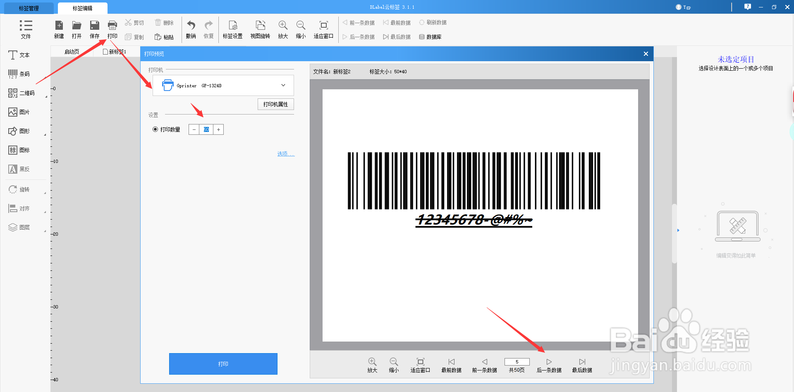Select the 图标 icon tool

pyautogui.click(x=19, y=150)
